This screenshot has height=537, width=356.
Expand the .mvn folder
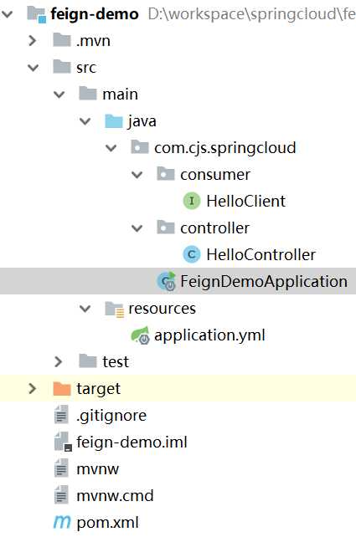[32, 41]
